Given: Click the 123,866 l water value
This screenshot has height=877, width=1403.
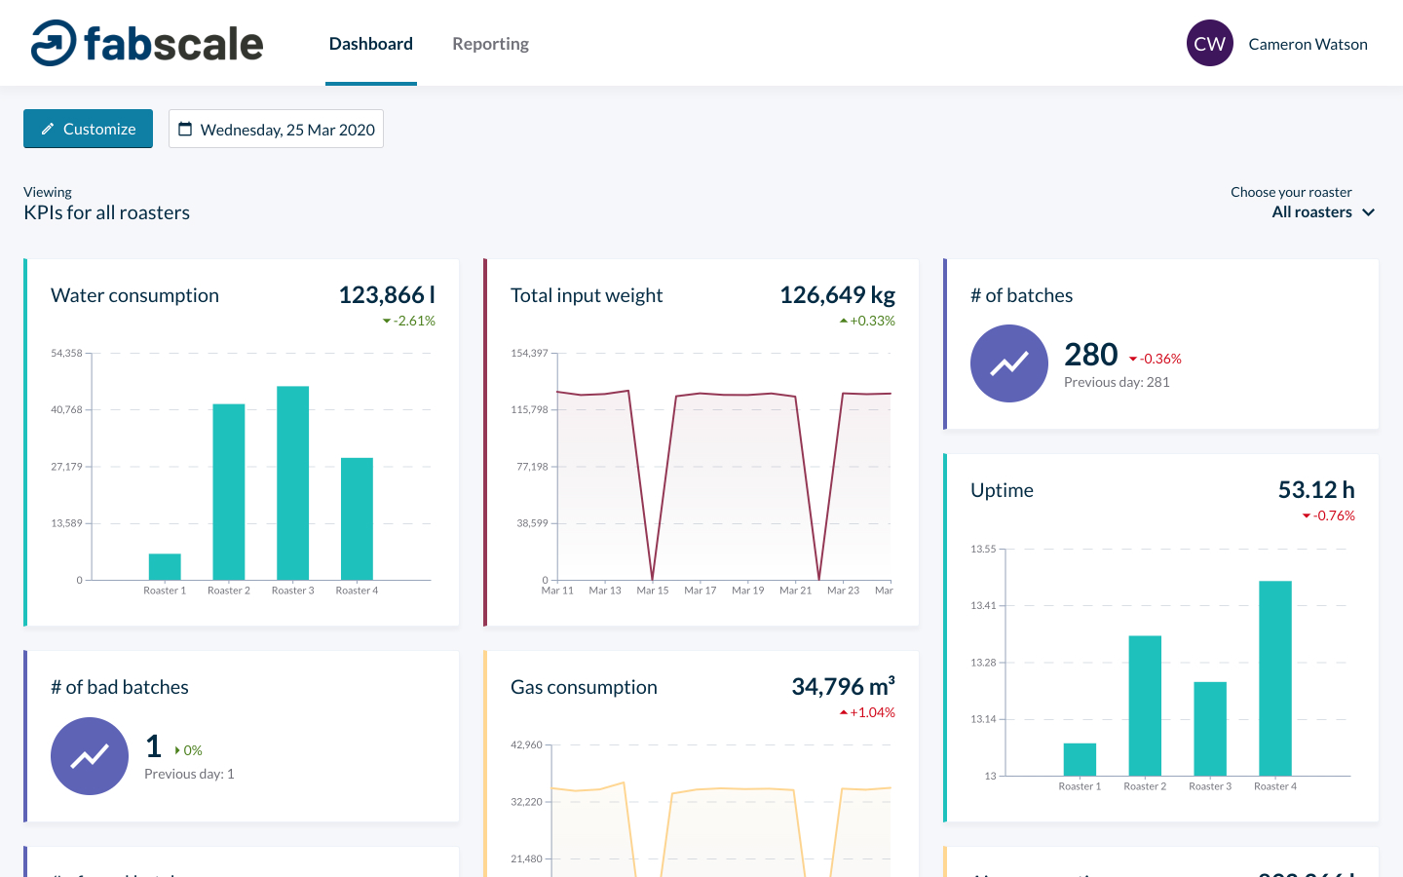Looking at the screenshot, I should (x=387, y=294).
